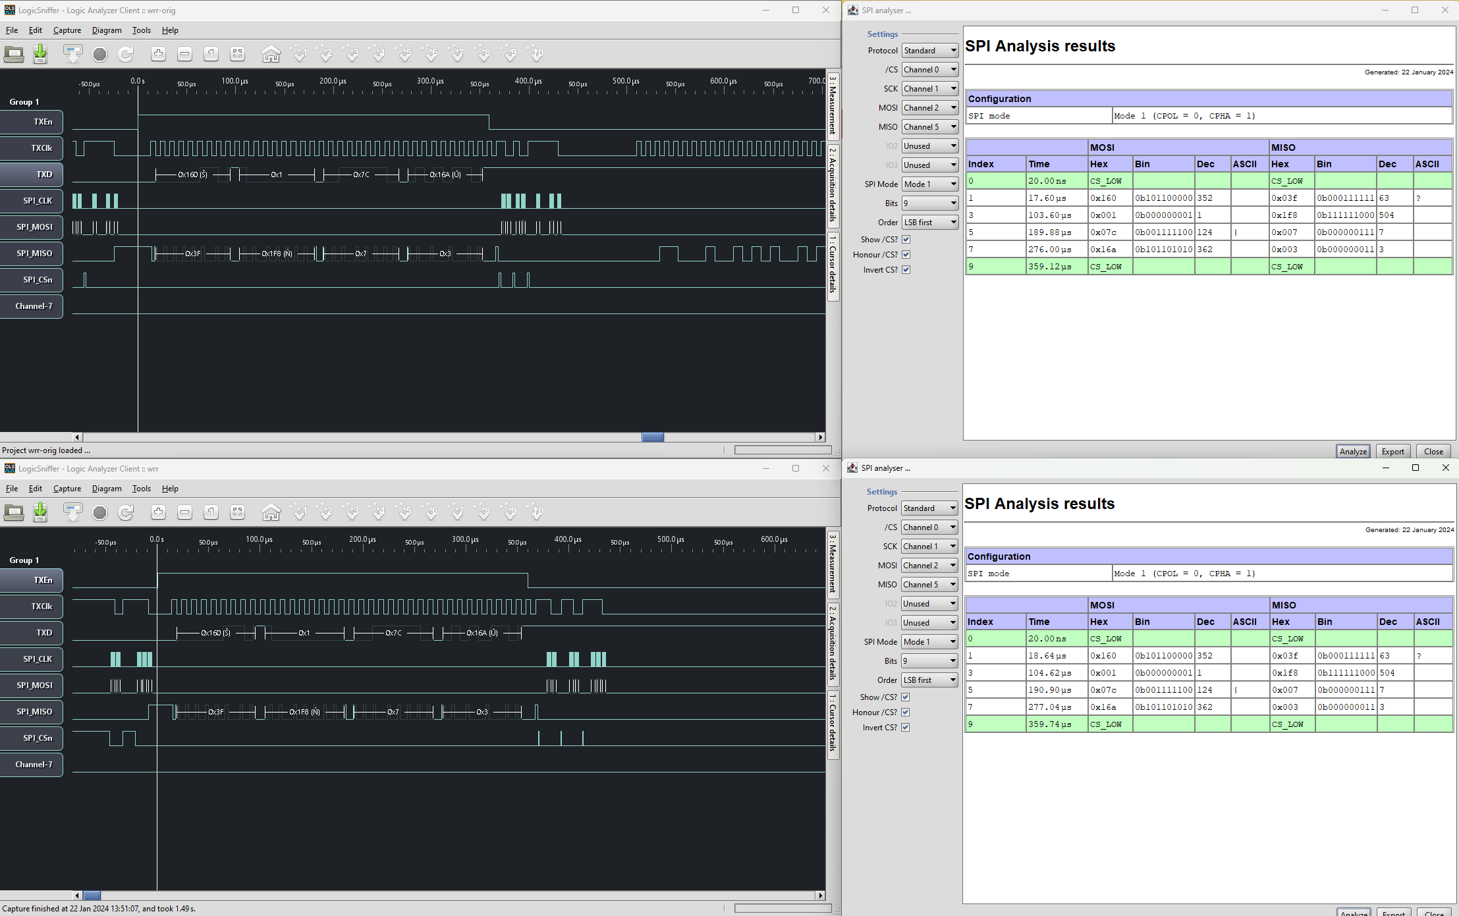The height and width of the screenshot is (916, 1459).
Task: Zoom out icon in bottom wrr toolbar
Action: (x=184, y=512)
